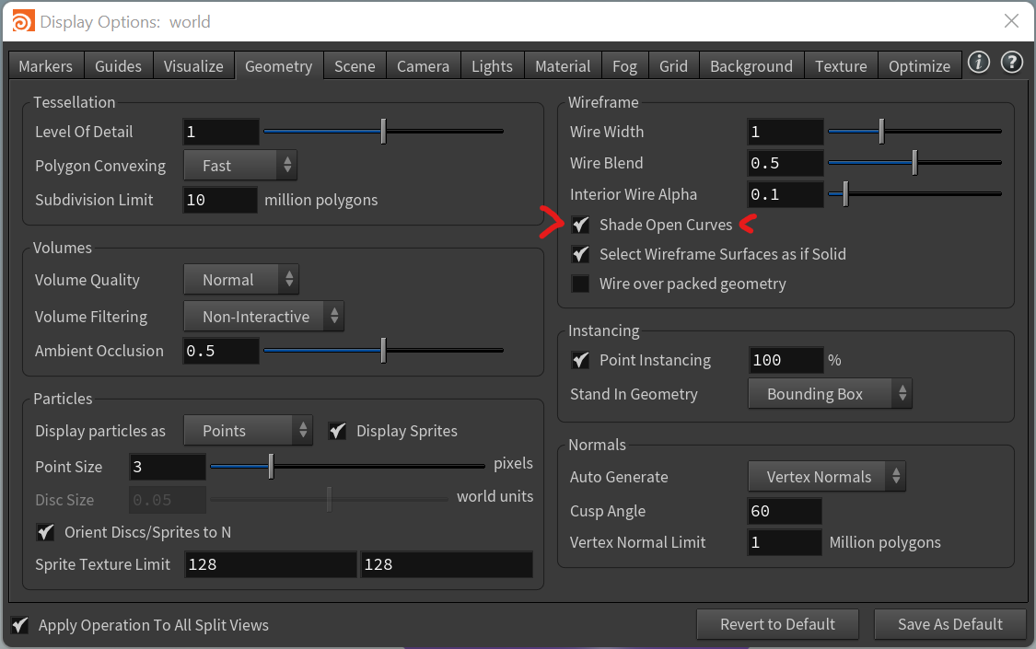This screenshot has width=1036, height=649.
Task: Click the Interior Wire Alpha value field
Action: 786,195
